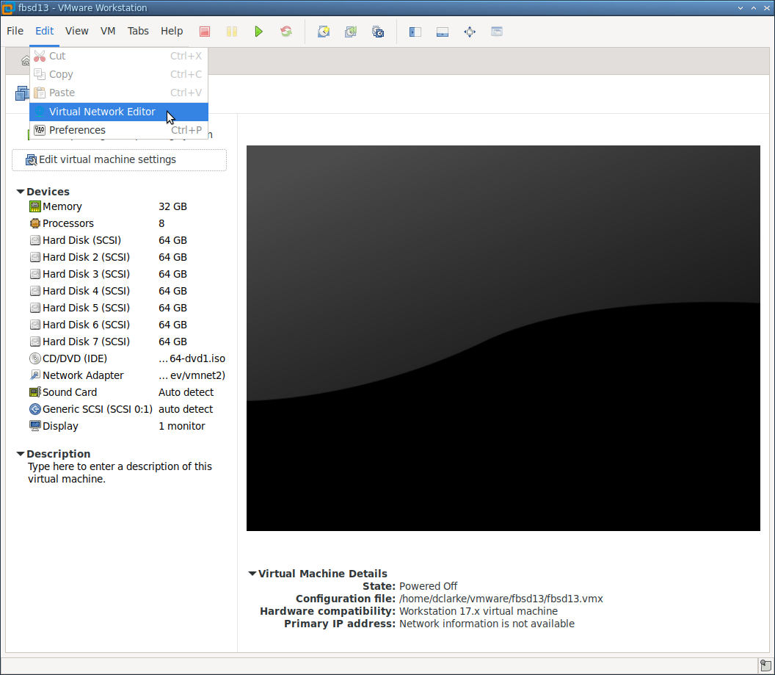
Task: Click the red Power Off toolbar icon
Action: [205, 32]
